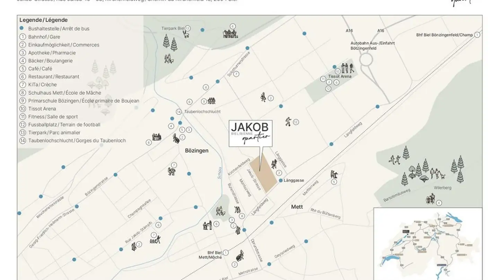This screenshot has height=280, width=499.
Task: Click the Primarschule Bözingen legend entry
Action: point(79,101)
